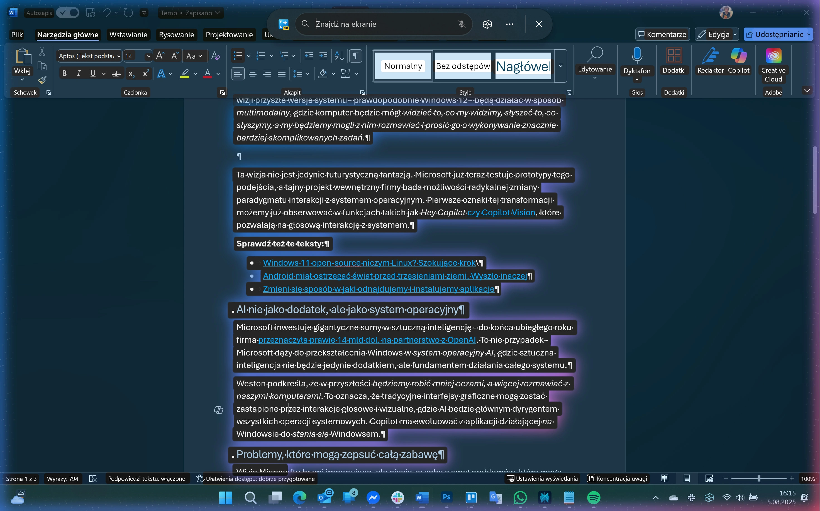Toggle Strikethrough formatting
Image resolution: width=820 pixels, height=511 pixels.
[116, 73]
